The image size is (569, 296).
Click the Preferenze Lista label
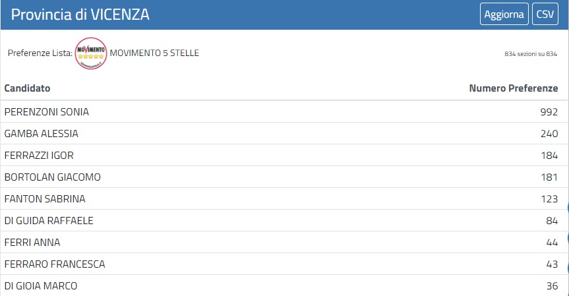(x=40, y=53)
